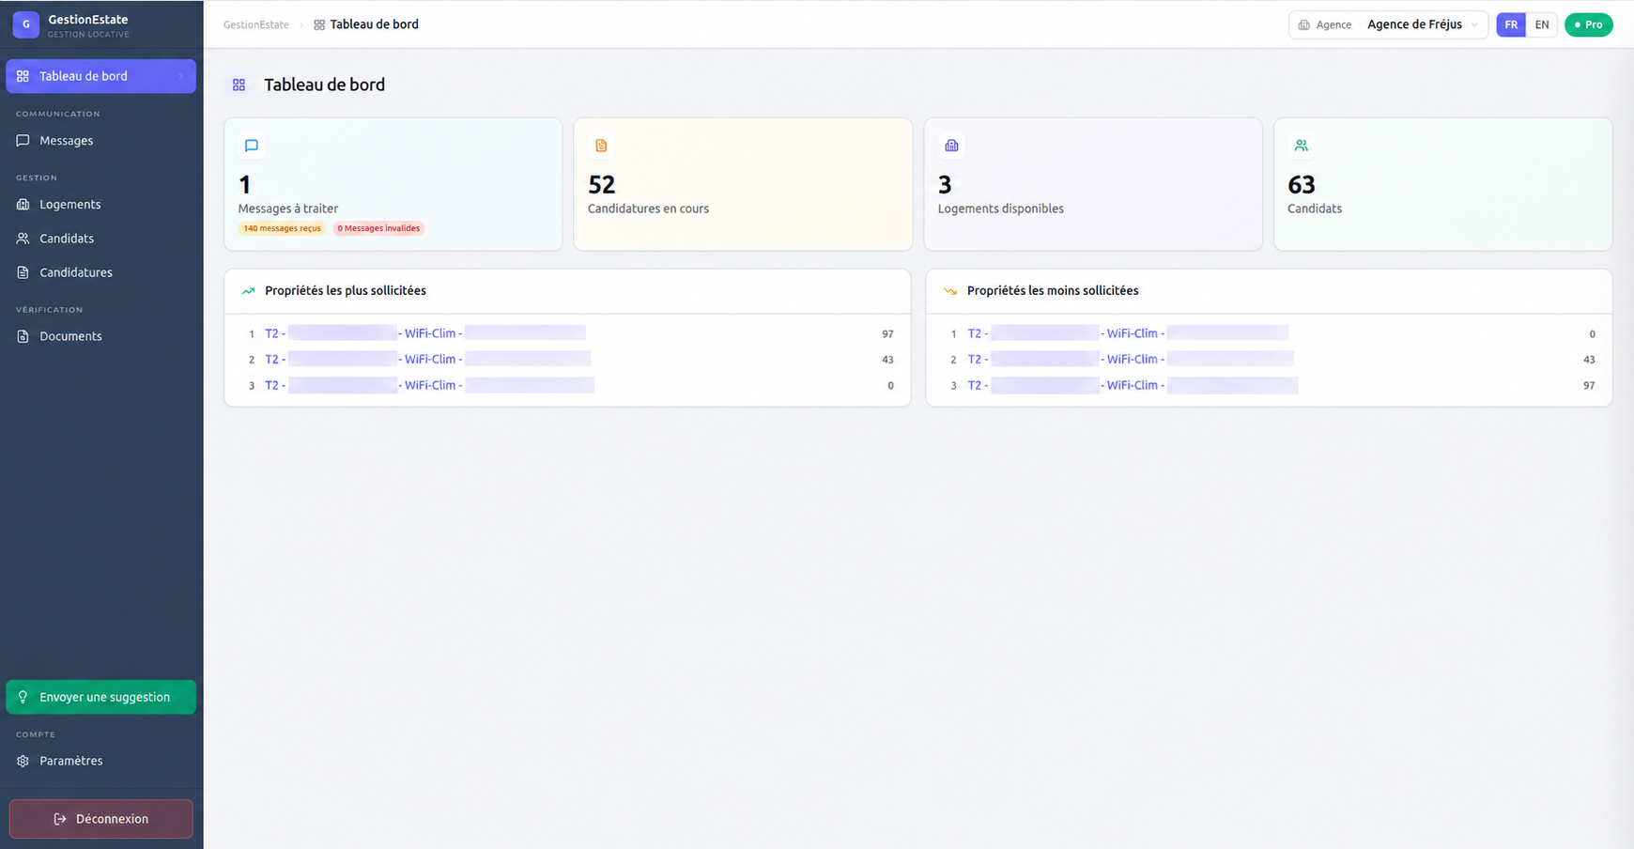Switch language to FR
The width and height of the screenshot is (1634, 849).
[1511, 25]
